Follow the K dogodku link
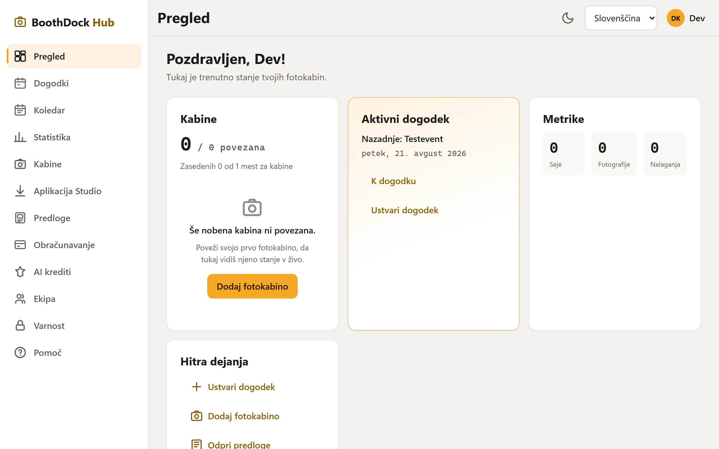 [x=393, y=181]
